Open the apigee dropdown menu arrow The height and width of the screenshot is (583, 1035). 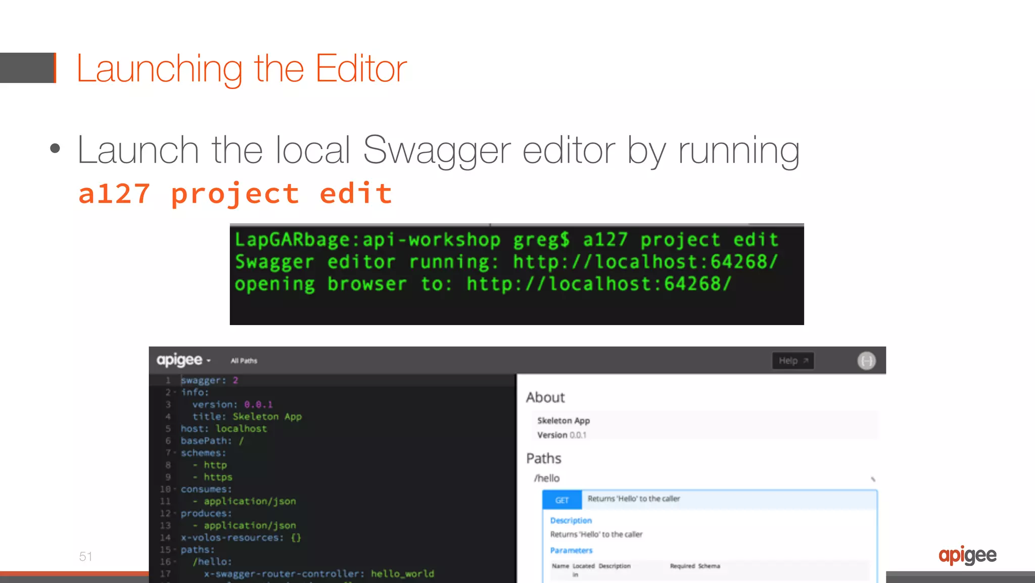[x=209, y=361]
